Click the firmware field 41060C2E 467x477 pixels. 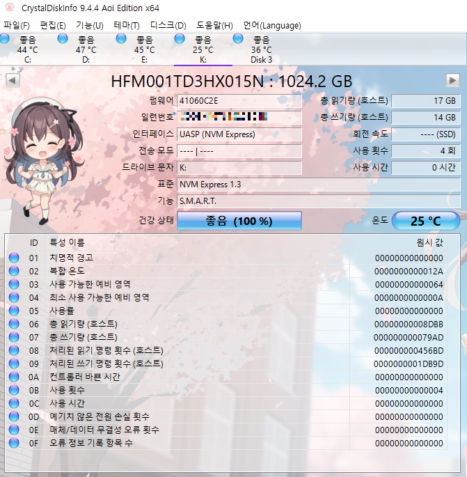click(x=239, y=101)
